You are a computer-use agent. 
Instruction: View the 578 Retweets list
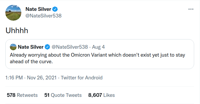coord(22,95)
